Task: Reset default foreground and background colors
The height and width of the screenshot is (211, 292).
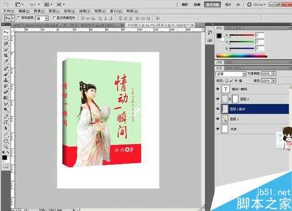Action: [x=4, y=152]
